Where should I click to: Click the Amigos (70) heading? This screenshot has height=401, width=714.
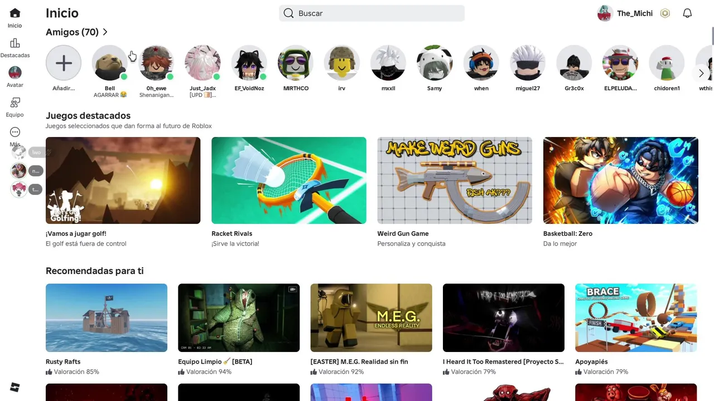pos(72,32)
